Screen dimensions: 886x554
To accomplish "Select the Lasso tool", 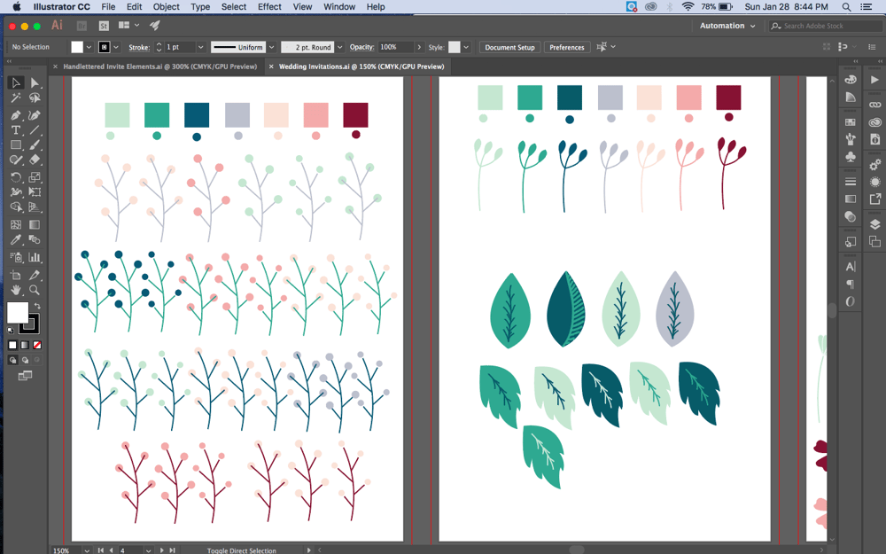I will 35,98.
